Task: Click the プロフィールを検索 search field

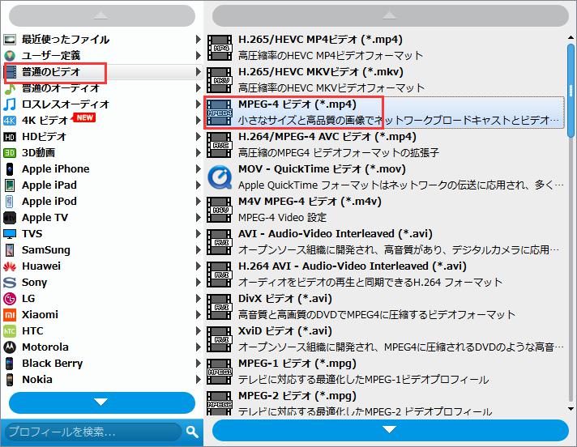Action: [95, 432]
